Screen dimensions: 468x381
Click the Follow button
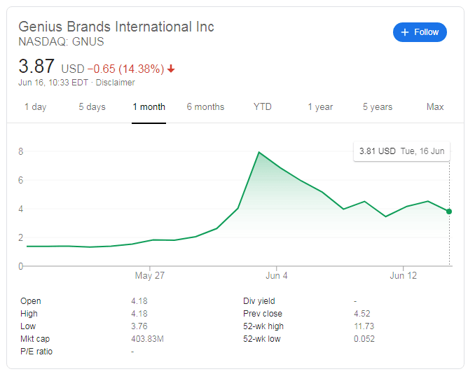click(420, 32)
